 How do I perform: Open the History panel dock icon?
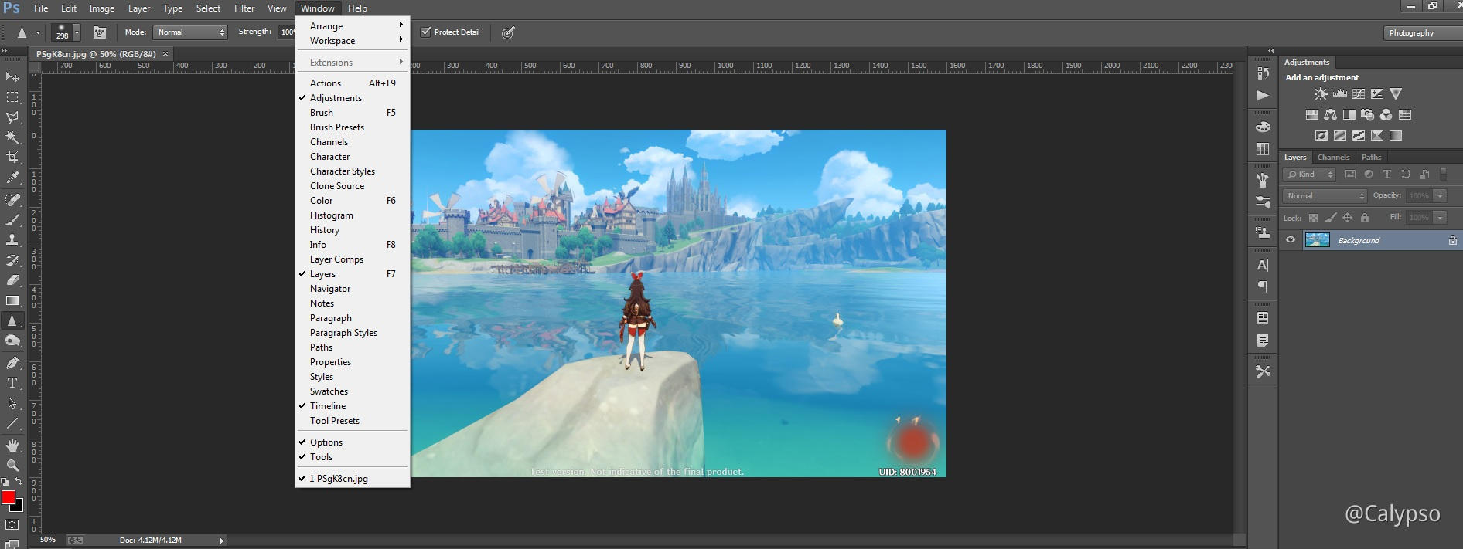[x=1263, y=73]
